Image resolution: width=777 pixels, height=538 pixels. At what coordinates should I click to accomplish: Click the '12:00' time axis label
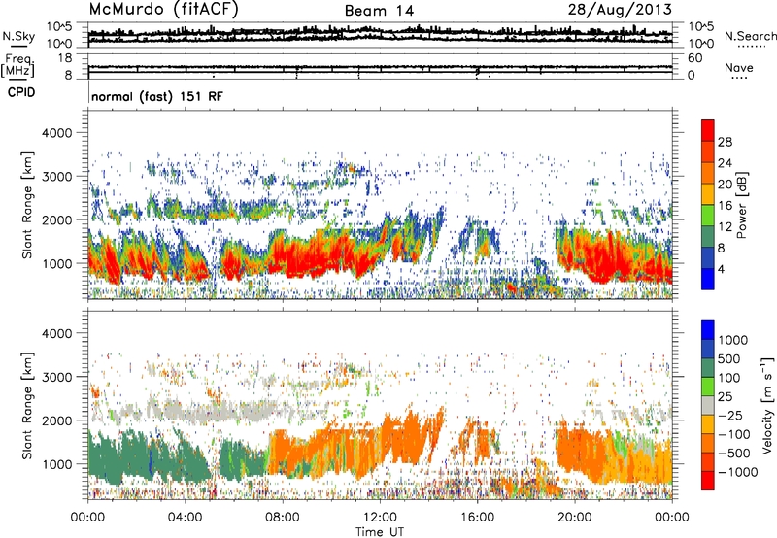click(x=380, y=518)
